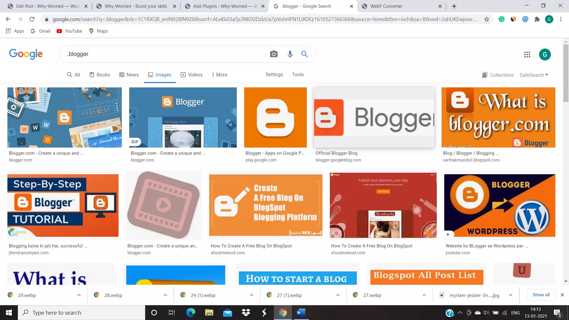Open the orange Blogger logo app image
This screenshot has width=569, height=320.
(275, 117)
